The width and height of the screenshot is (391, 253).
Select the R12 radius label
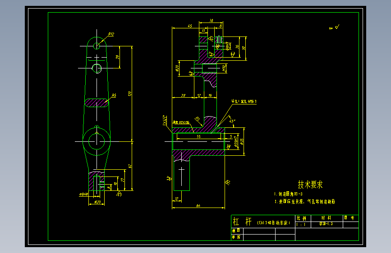pos(111,34)
